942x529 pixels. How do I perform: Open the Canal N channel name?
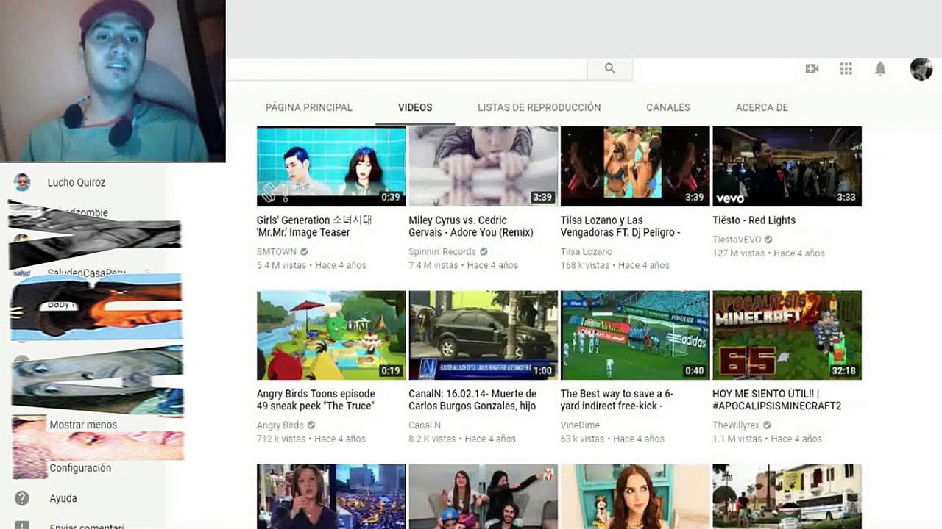point(425,425)
